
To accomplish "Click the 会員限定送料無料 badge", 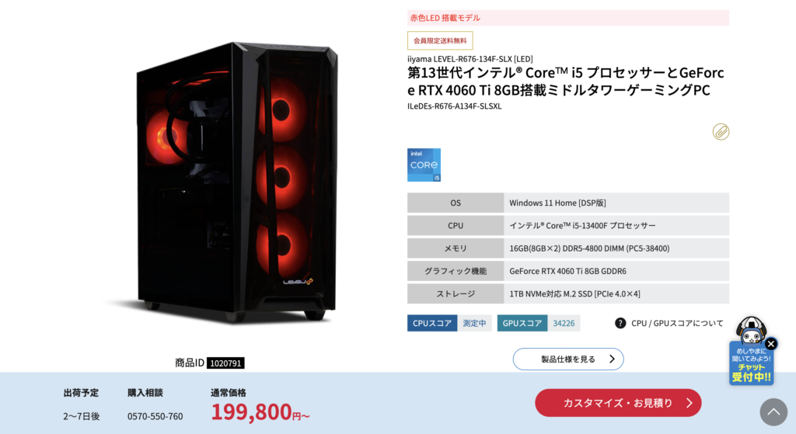I will click(x=440, y=40).
